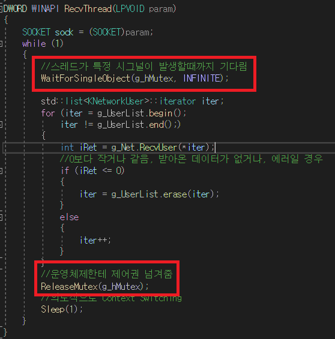Collapse the for loop outlining box
Viewport: 335px width, 339px height.
1,125
